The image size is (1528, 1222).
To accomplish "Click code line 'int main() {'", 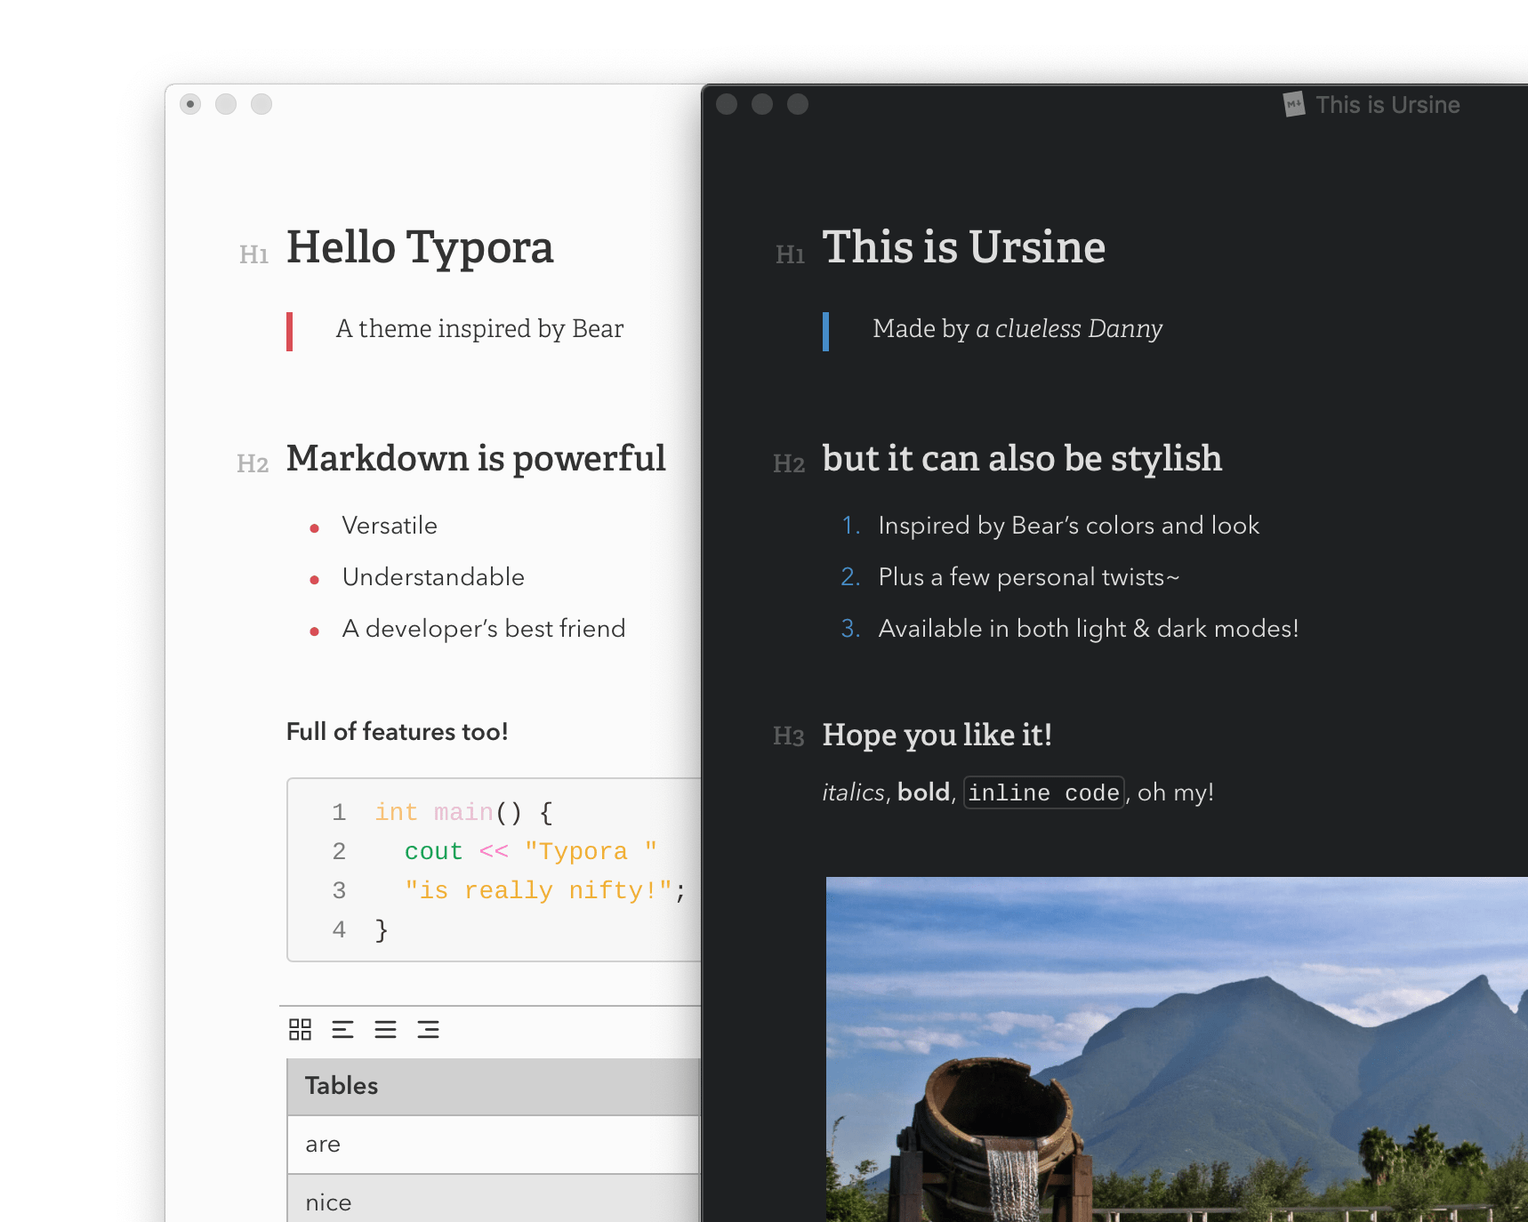I will tap(463, 812).
